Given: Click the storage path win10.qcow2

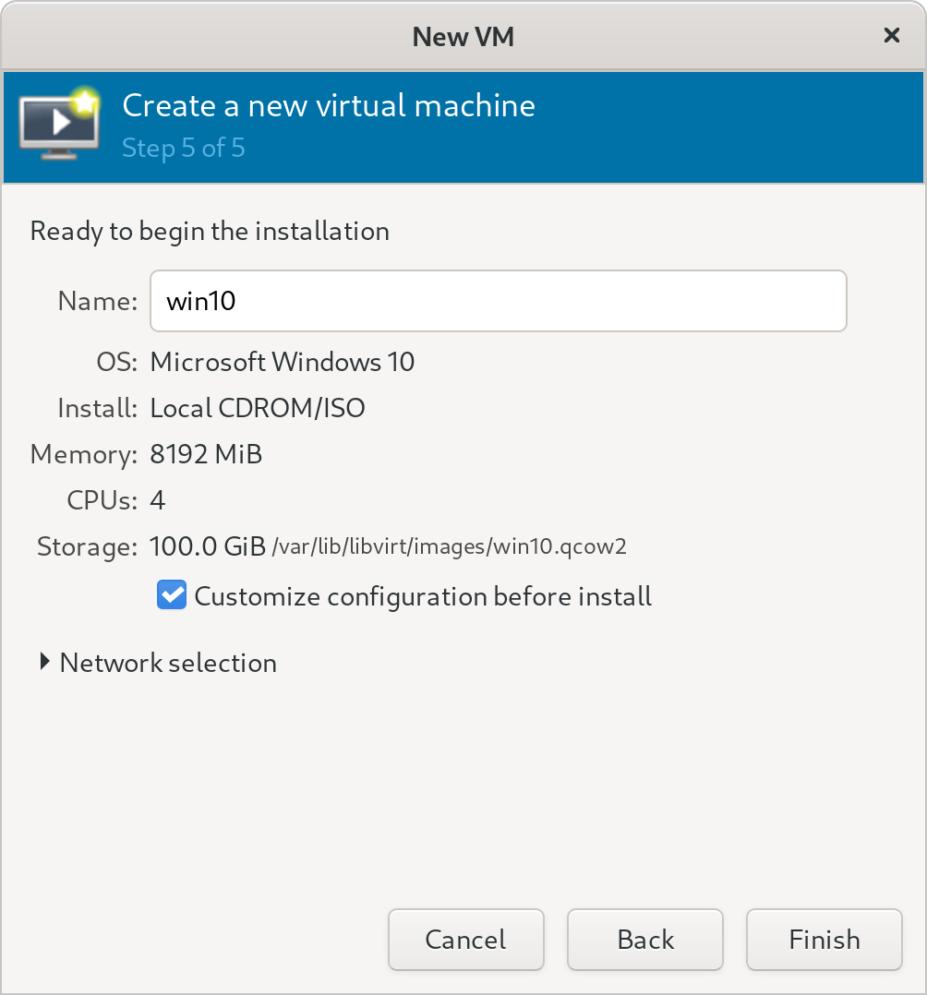Looking at the screenshot, I should pyautogui.click(x=448, y=546).
